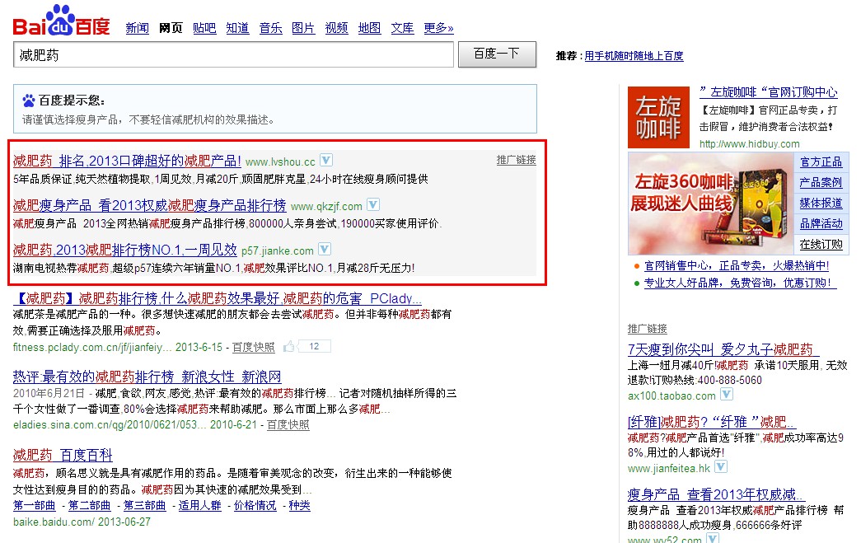Screen dimensions: 861x543
Task: Open sidebar ad [纤雅]减肥药?"纤雅"减肥..
Action: 712,422
